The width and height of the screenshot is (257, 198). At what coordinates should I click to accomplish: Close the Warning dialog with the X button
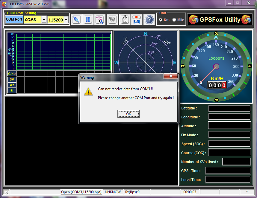[171, 76]
